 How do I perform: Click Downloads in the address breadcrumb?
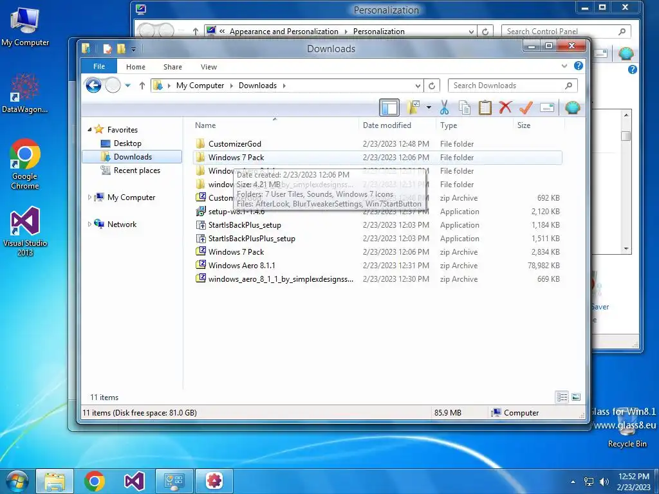[257, 86]
